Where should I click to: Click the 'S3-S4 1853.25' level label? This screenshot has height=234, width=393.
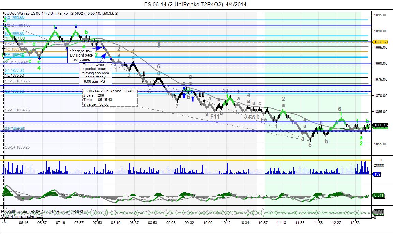pyautogui.click(x=17, y=147)
